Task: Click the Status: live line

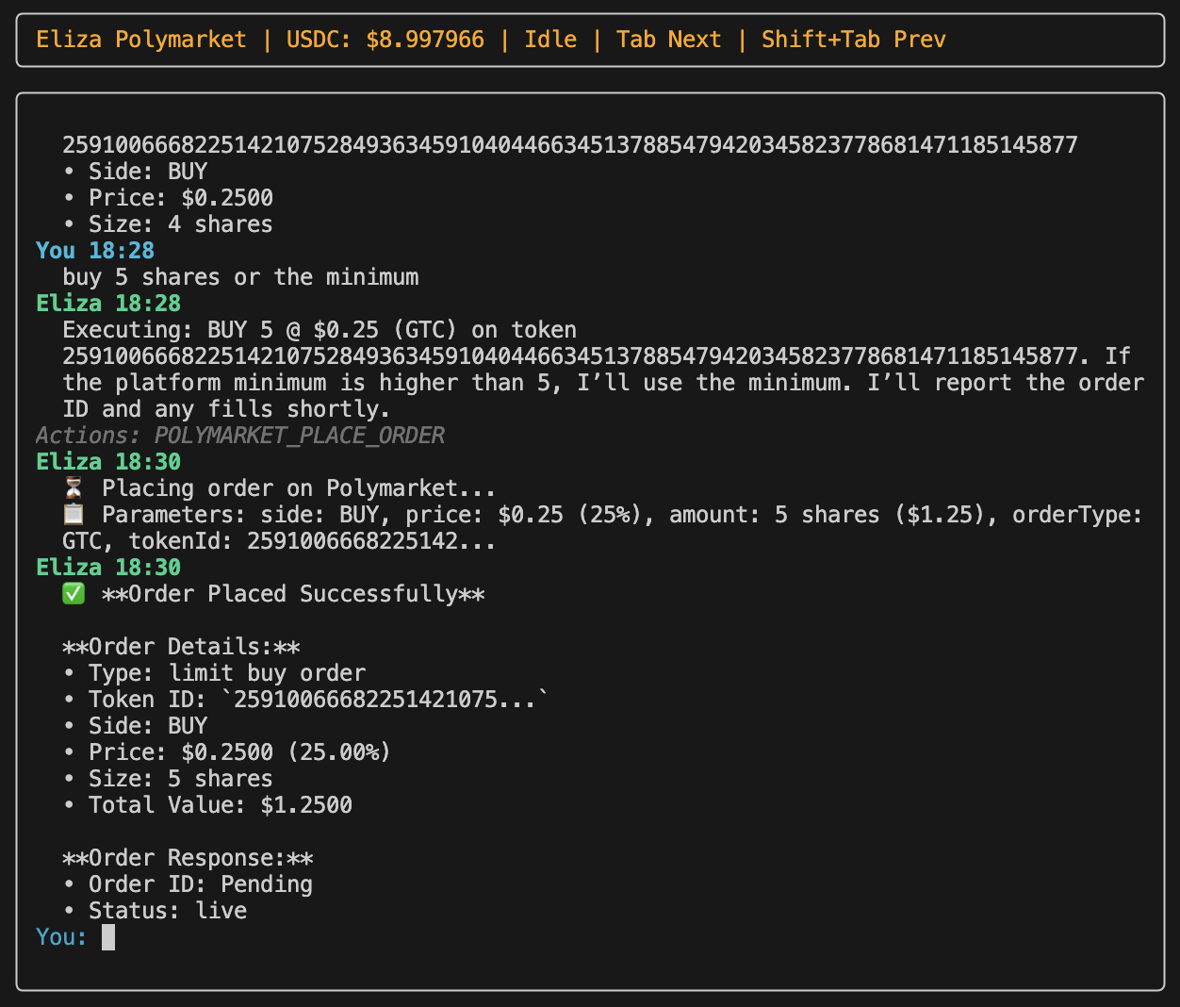Action: [x=168, y=911]
